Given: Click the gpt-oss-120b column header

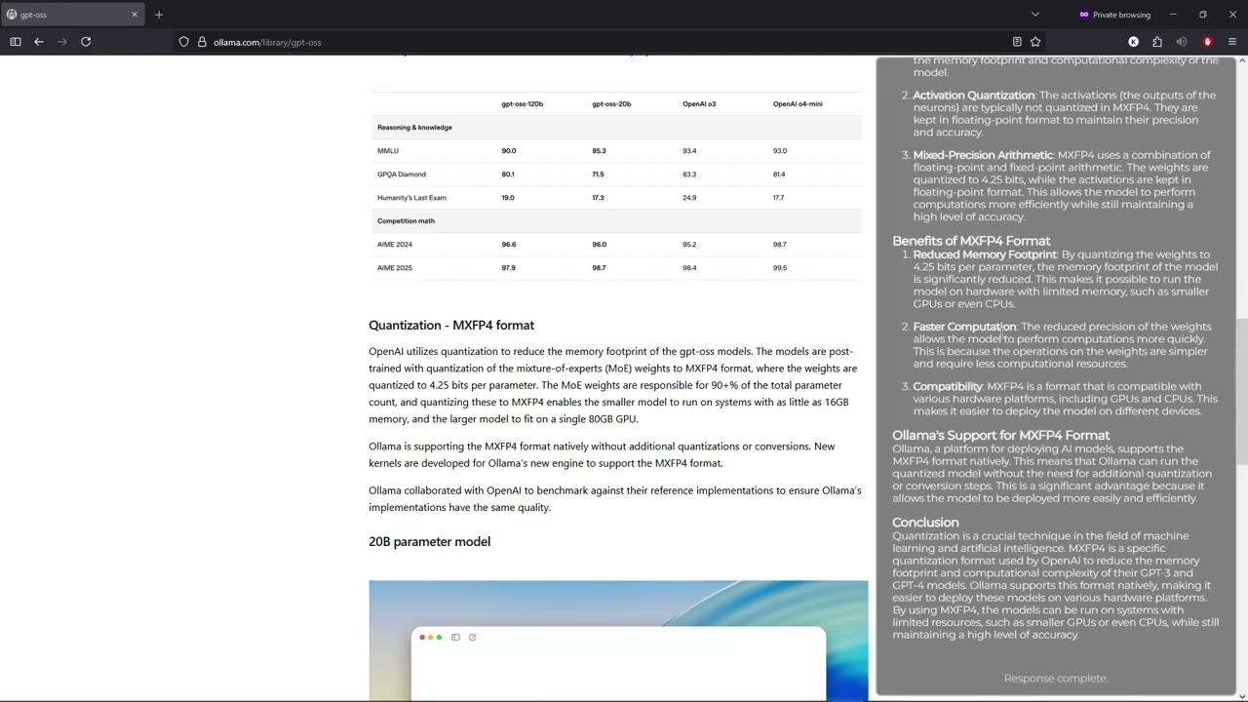Looking at the screenshot, I should tap(522, 103).
